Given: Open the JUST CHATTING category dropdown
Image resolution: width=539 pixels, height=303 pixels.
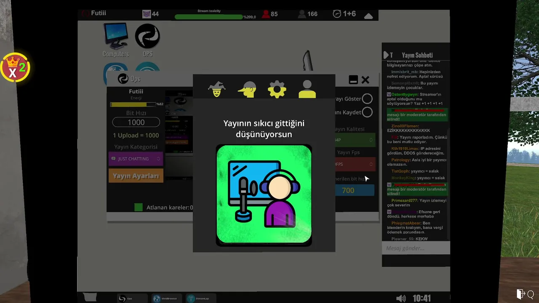Looking at the screenshot, I should (136, 159).
